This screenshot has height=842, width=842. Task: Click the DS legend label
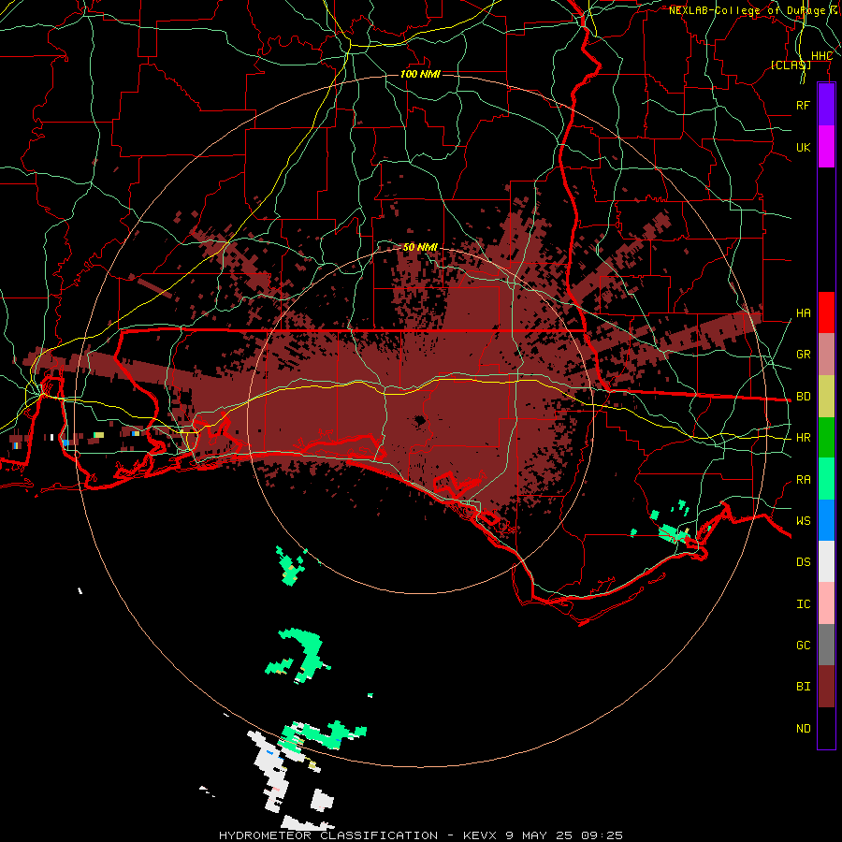tap(803, 561)
